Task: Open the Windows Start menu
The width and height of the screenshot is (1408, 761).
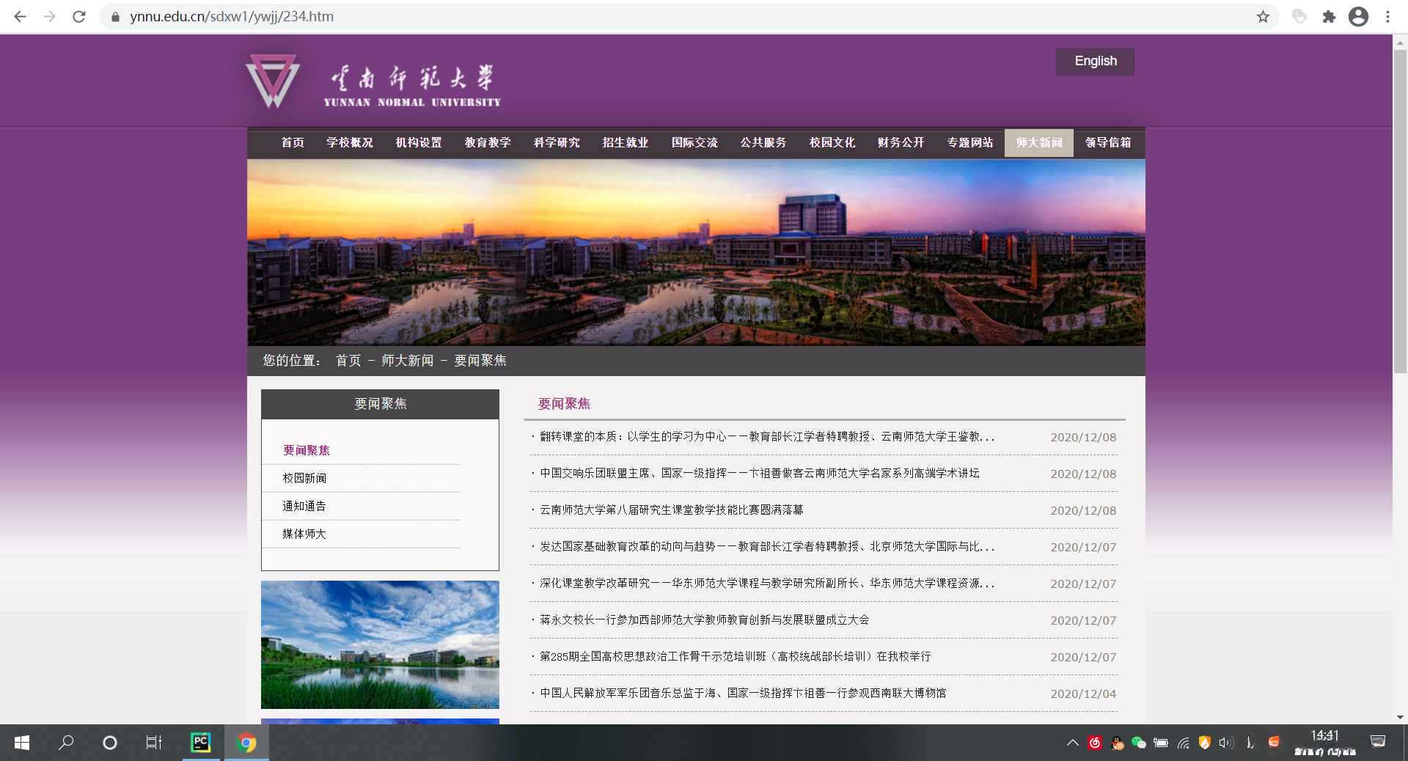Action: [21, 743]
